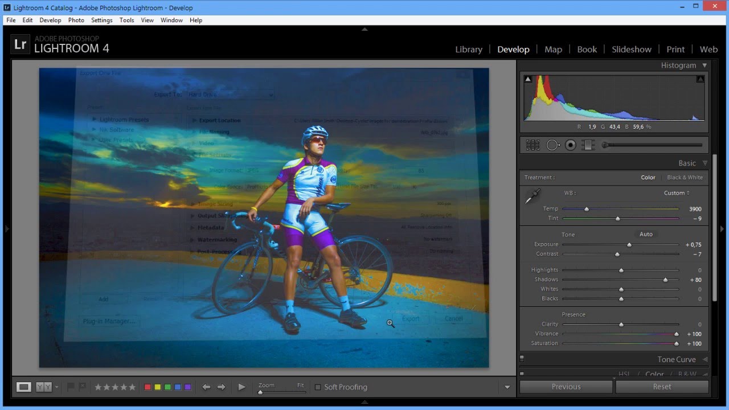This screenshot has height=410, width=729.
Task: Click the Shadows slider handle
Action: click(665, 280)
